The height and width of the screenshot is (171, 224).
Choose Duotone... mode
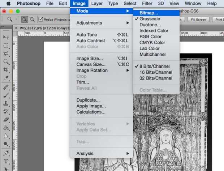point(156,25)
